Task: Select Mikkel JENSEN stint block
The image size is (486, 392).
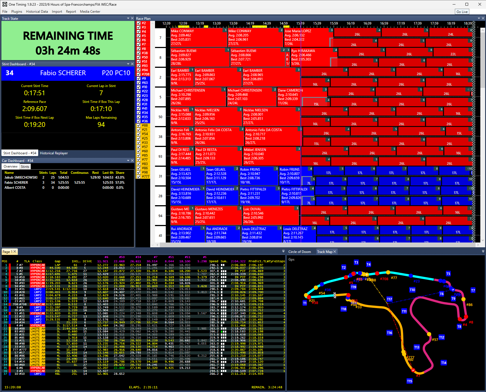Action: tap(272, 156)
